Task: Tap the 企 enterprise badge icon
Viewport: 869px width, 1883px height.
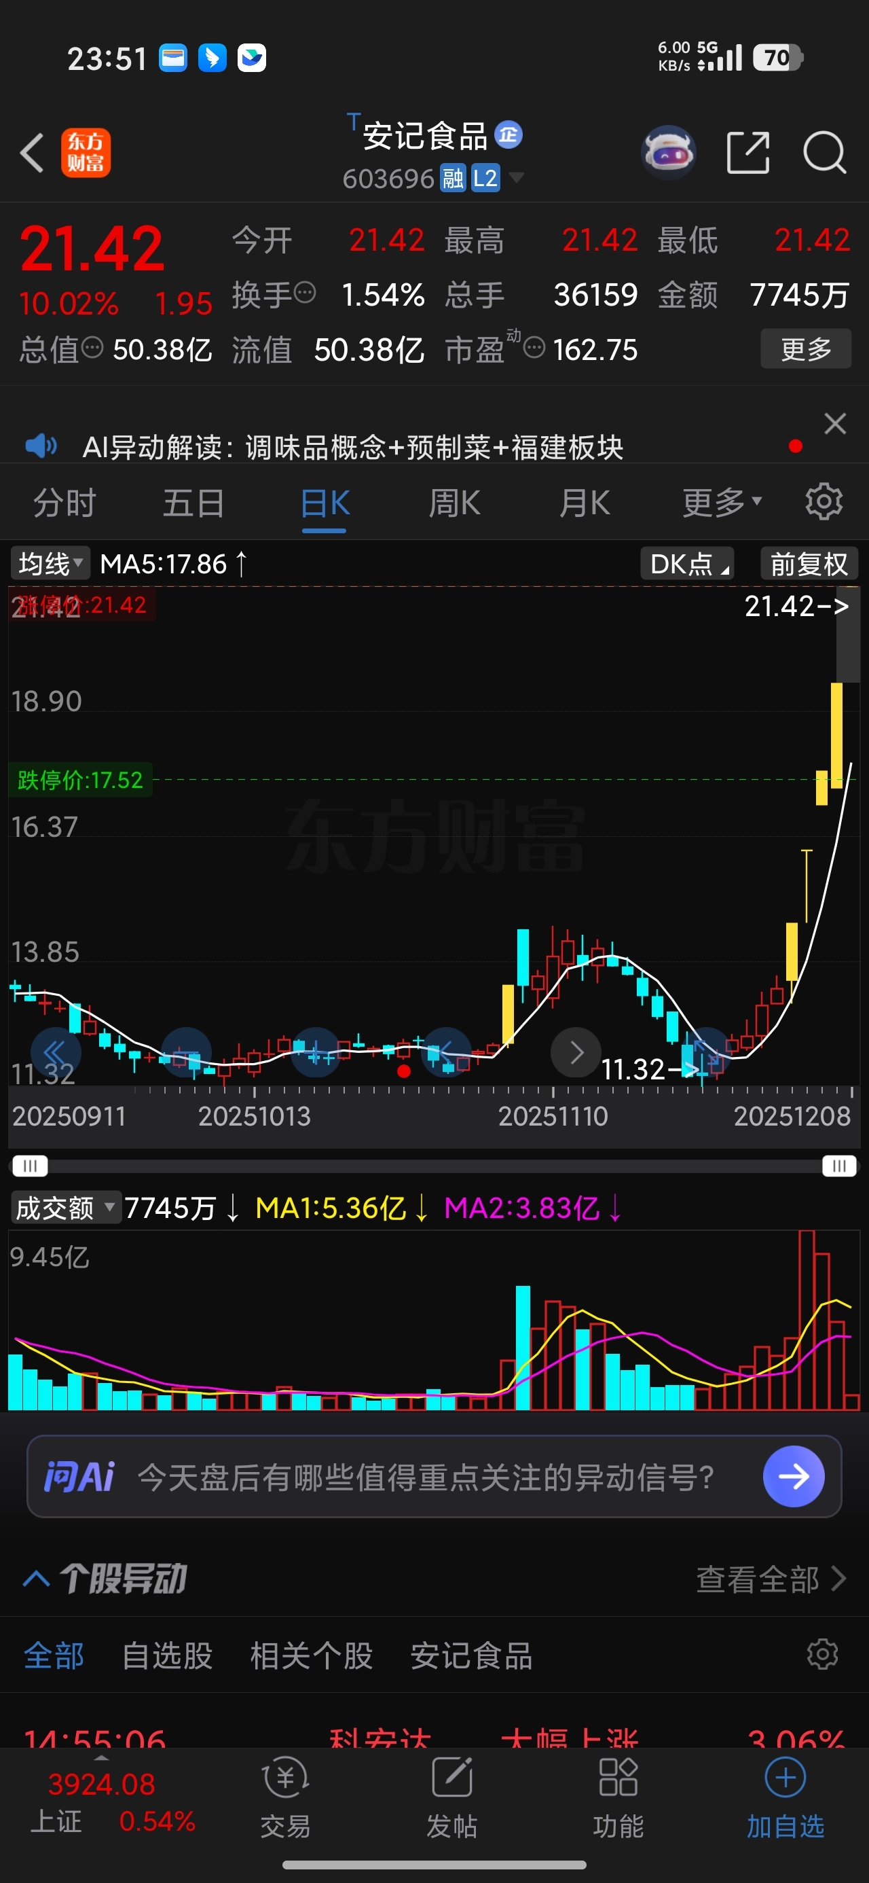Action: 509,135
